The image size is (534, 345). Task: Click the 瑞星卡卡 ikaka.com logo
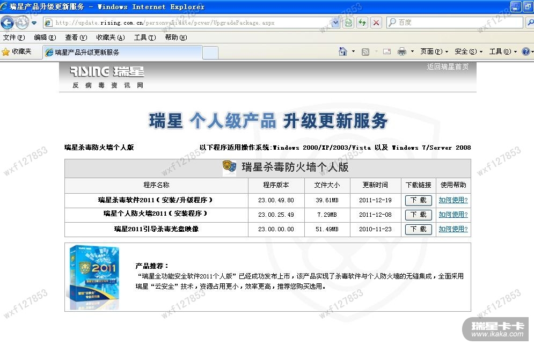point(496,329)
